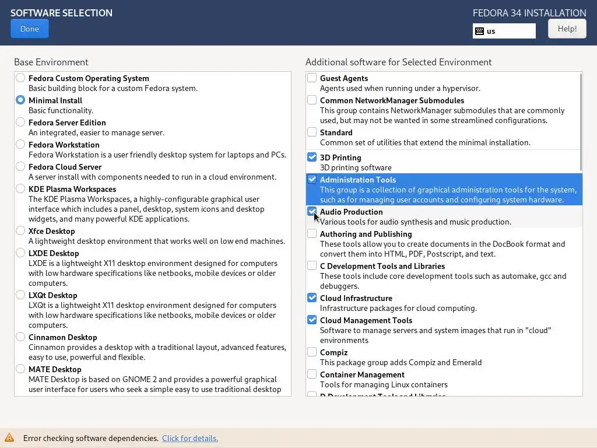The height and width of the screenshot is (448, 597).
Task: Toggle Audio Production checkbox
Action: (x=312, y=211)
